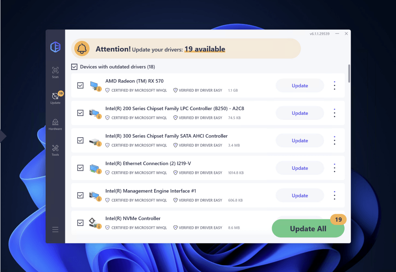The image size is (396, 272).
Task: Click the 1014.8 KB file size
Action: (x=236, y=173)
